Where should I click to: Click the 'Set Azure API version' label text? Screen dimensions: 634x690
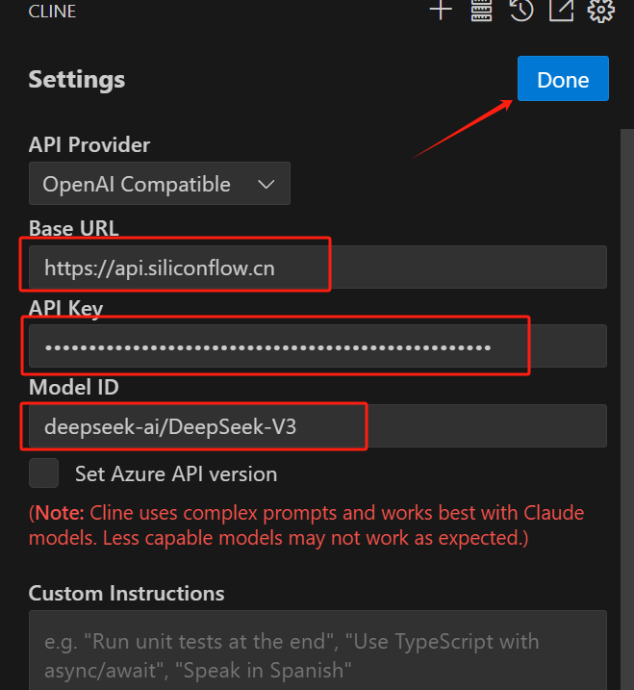[175, 473]
